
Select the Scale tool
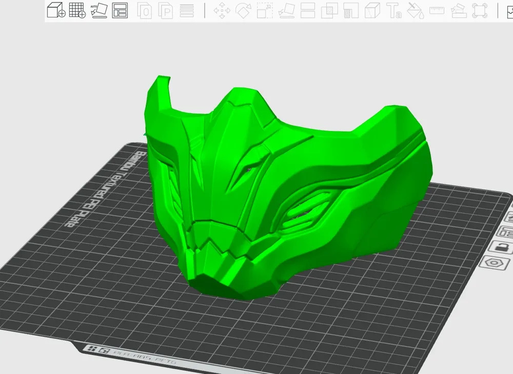click(x=265, y=10)
